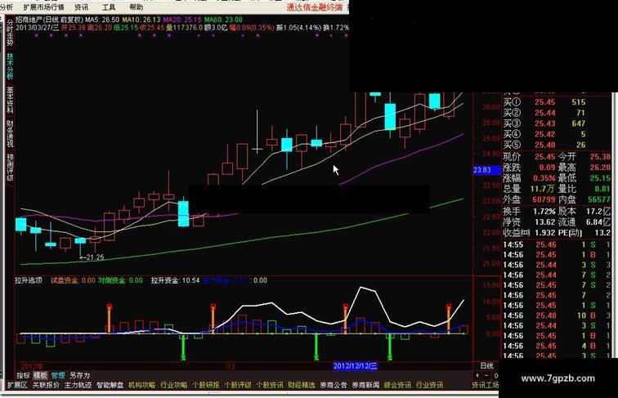This screenshot has width=618, height=398.
Task: Click the 买⑤ bid row price 25.40
Action: tap(544, 145)
